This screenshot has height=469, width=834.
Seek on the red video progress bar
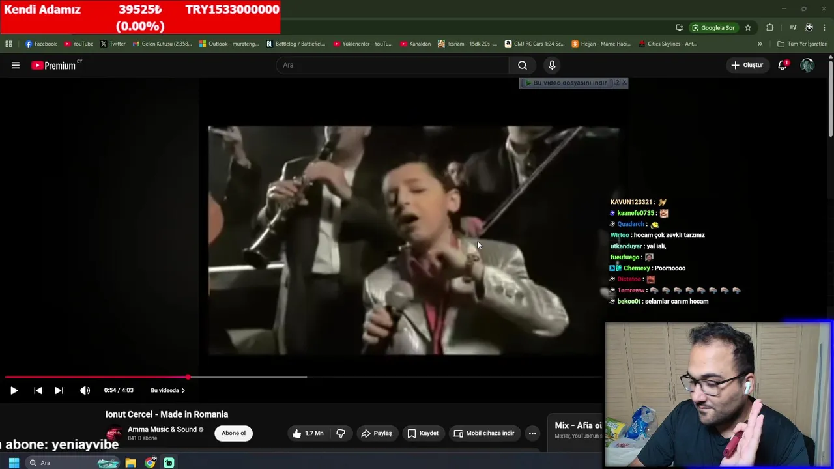(96, 377)
